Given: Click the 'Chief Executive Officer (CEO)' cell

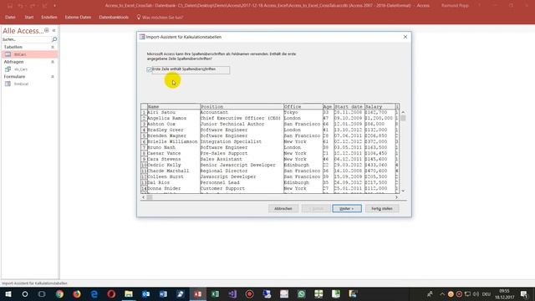Looking at the screenshot, I should coord(242,118).
